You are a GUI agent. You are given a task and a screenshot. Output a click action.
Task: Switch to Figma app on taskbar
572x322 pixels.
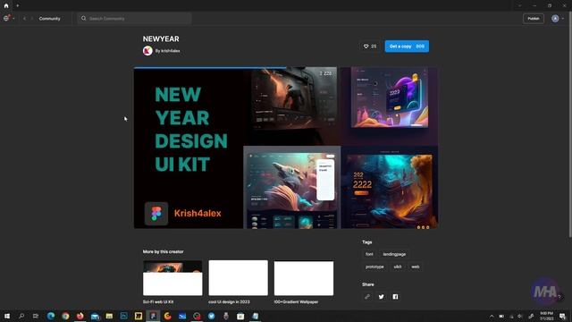[x=153, y=316]
